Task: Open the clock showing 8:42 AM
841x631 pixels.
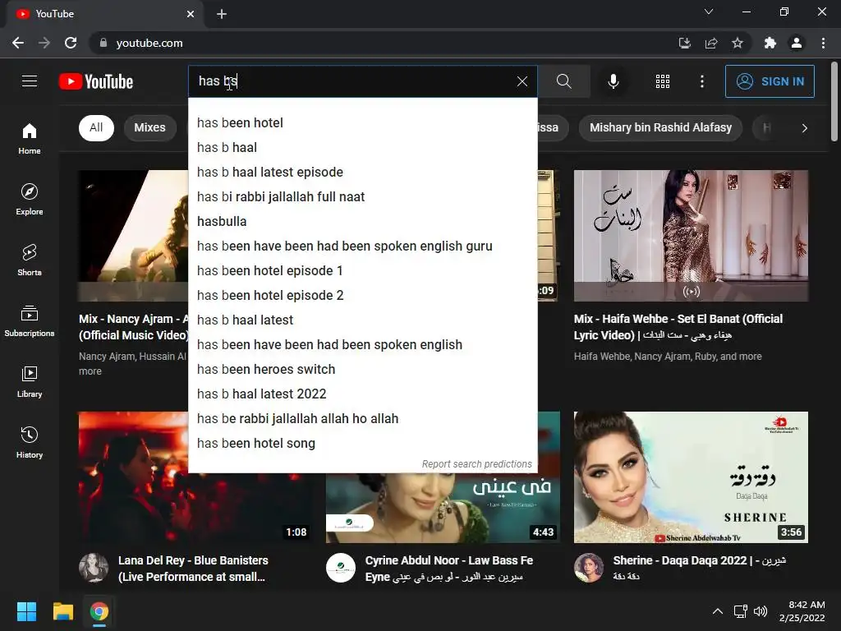Action: click(802, 611)
